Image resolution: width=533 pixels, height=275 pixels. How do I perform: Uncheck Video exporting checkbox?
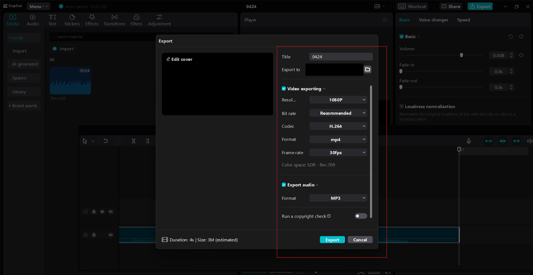point(284,89)
